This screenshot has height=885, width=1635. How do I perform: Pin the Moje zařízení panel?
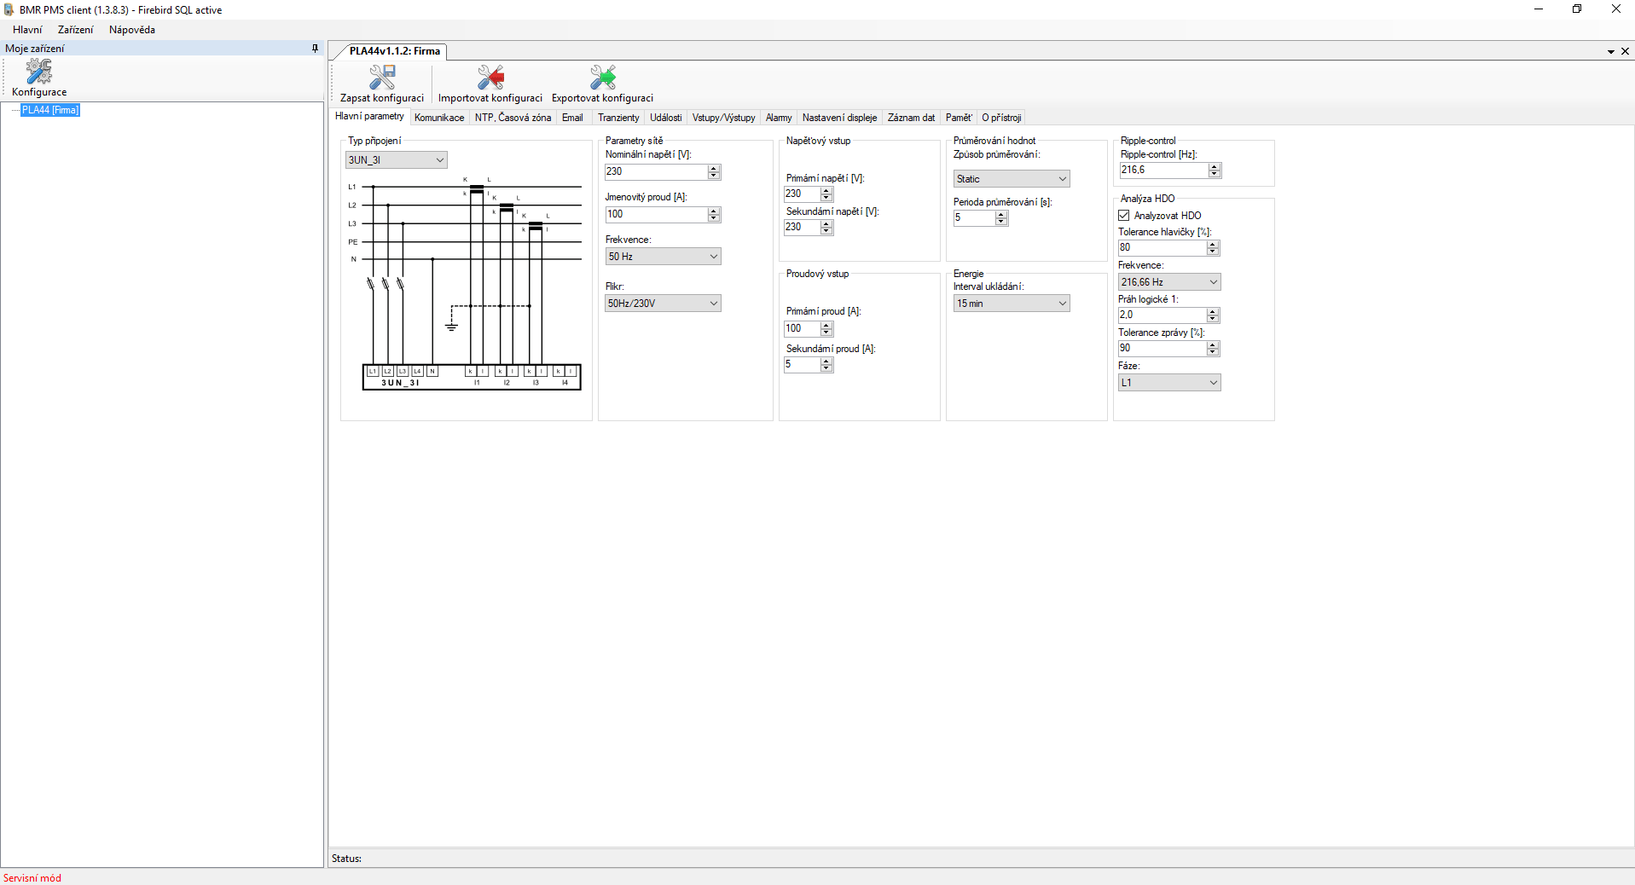point(315,49)
